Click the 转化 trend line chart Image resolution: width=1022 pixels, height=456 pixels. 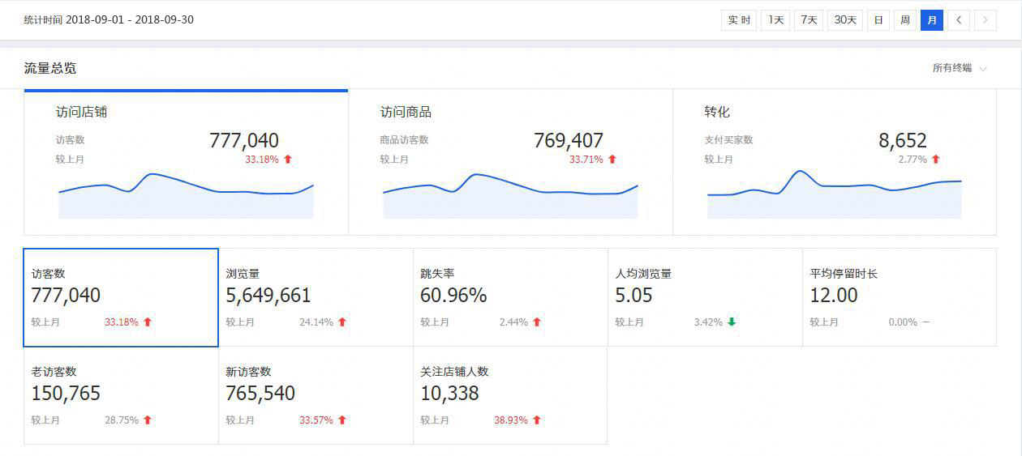click(x=835, y=194)
